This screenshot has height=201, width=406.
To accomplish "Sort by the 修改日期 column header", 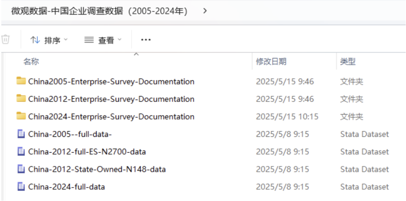I will pos(271,62).
